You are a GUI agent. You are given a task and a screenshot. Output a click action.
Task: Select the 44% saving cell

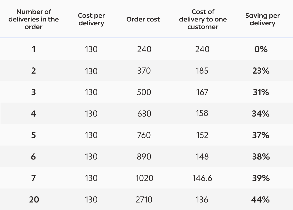[x=261, y=200]
